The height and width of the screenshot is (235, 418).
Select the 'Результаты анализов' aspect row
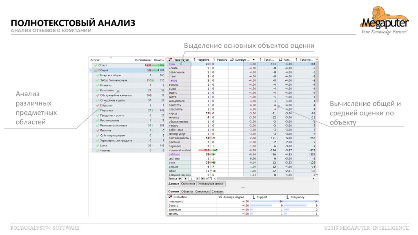click(x=129, y=126)
